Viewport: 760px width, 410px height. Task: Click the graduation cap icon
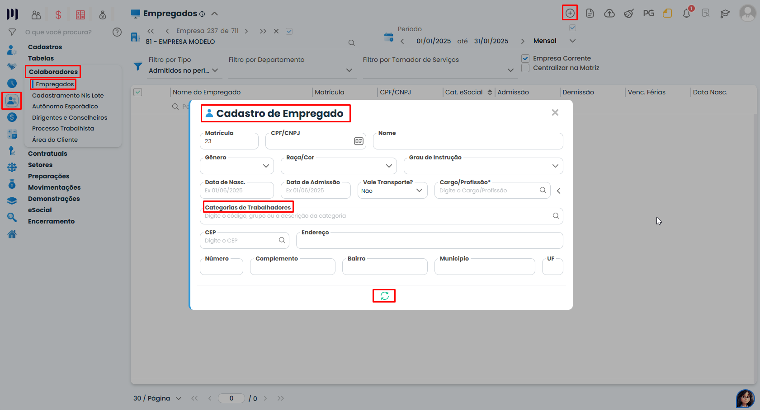(725, 13)
